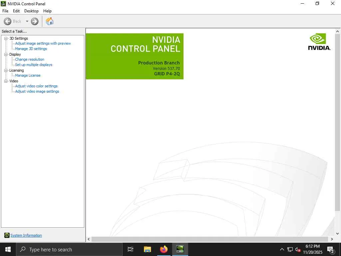Open the Home page icon
The width and height of the screenshot is (341, 256).
pos(50,21)
